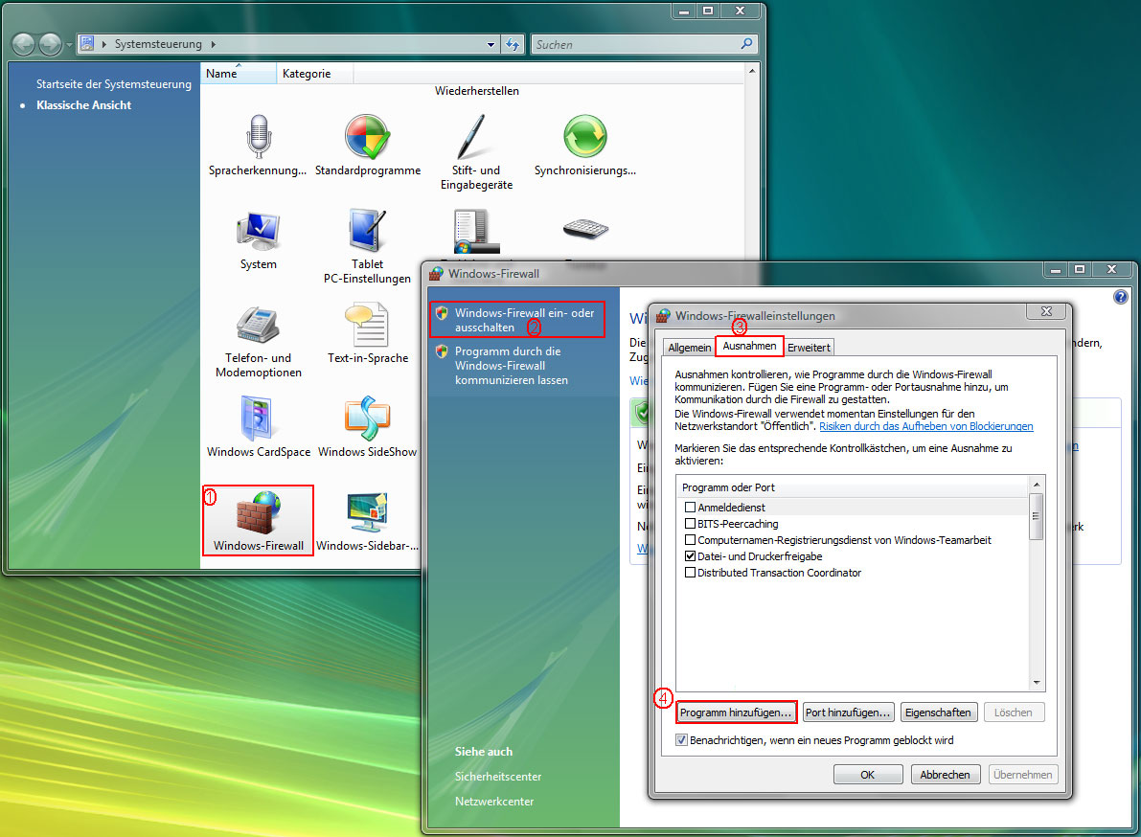Expand the Systemsteuerung breadcrumb arrow
The height and width of the screenshot is (837, 1141).
[214, 44]
